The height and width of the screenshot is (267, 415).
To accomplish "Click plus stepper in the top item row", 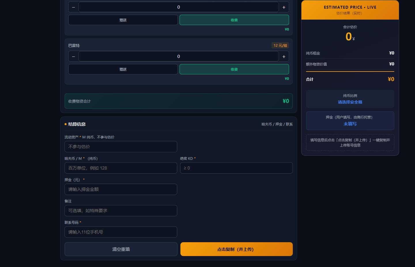I will coord(284,7).
